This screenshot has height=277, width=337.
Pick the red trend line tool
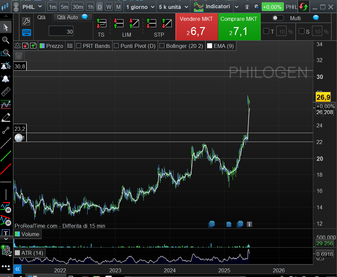point(6,169)
